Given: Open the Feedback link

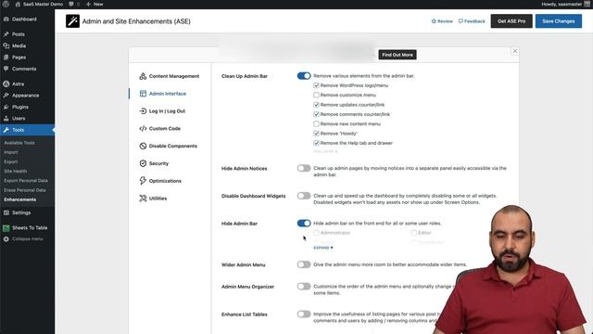Looking at the screenshot, I should [472, 21].
